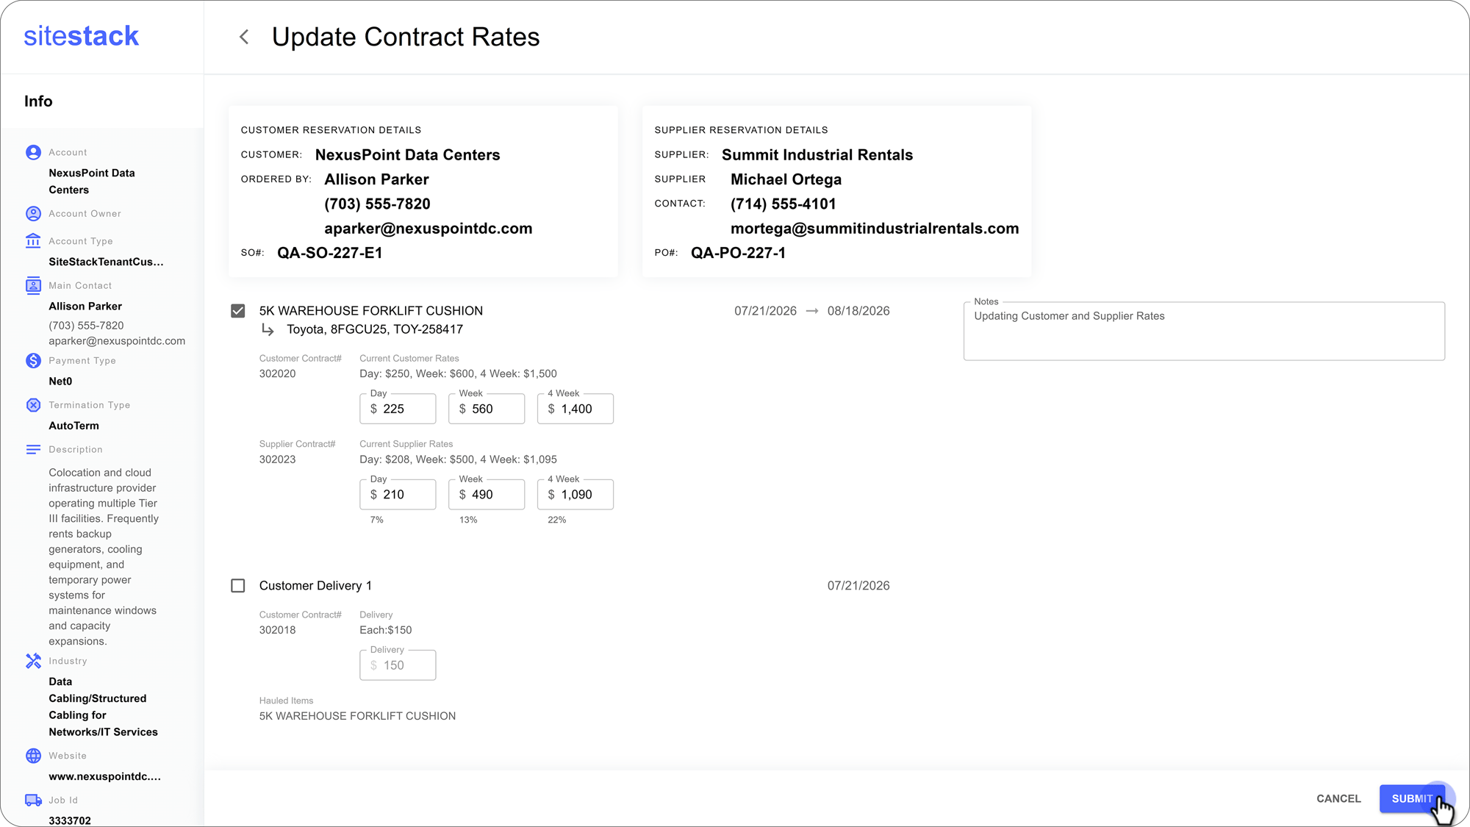This screenshot has height=827, width=1470.
Task: Click the Payment Type dollar icon
Action: point(33,360)
